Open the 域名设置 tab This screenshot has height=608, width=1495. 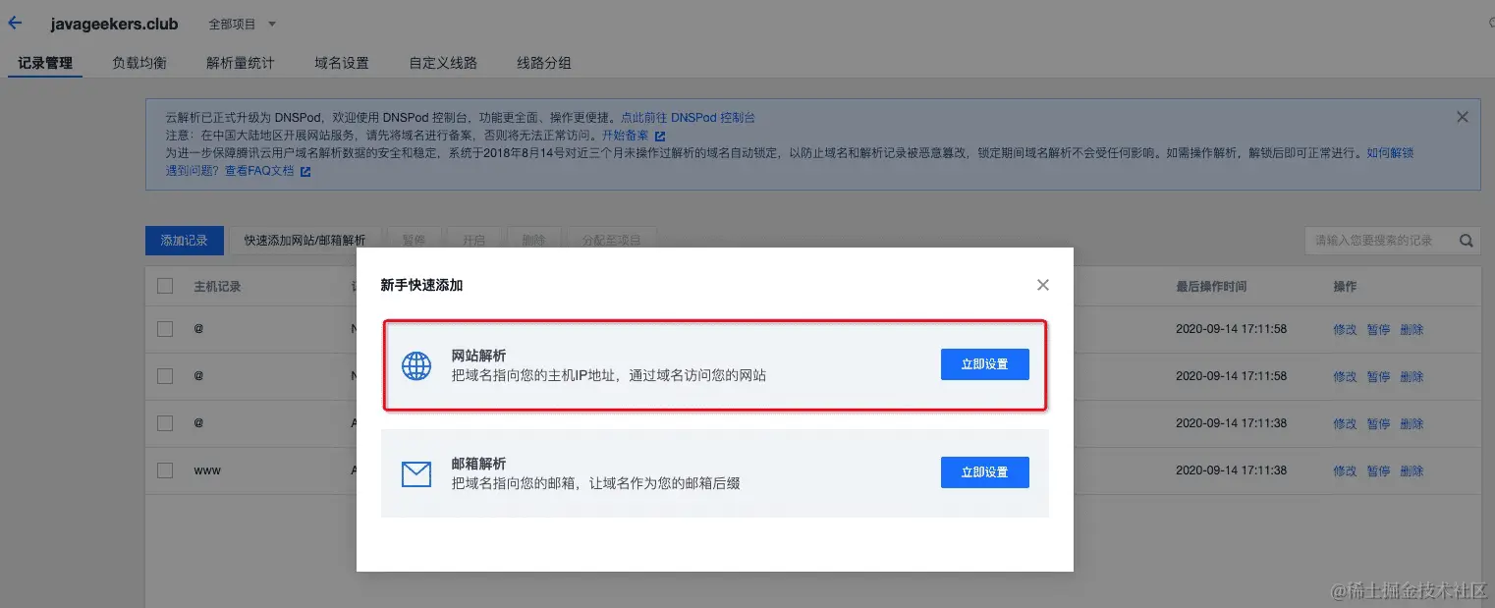coord(341,61)
